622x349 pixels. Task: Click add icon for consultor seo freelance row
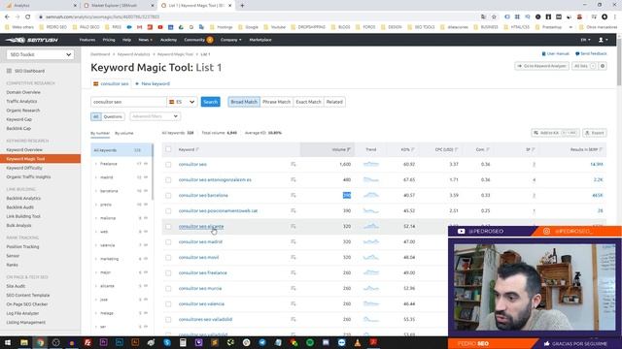point(294,273)
